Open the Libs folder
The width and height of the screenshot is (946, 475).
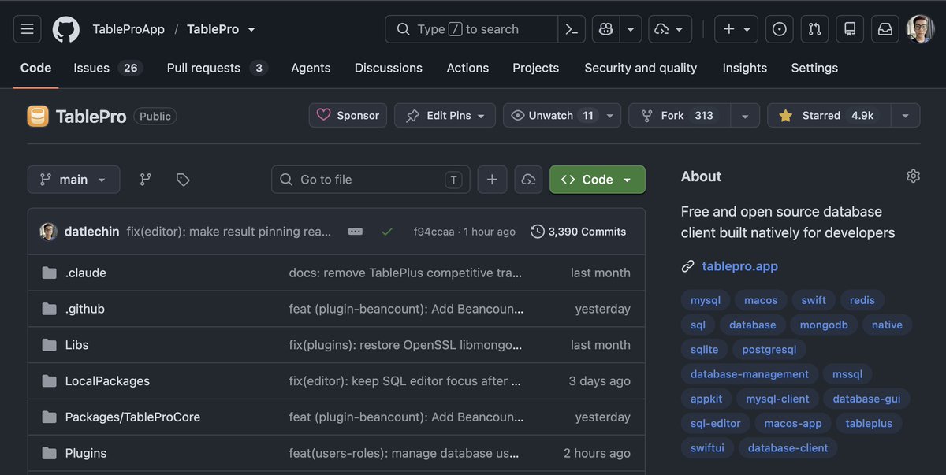point(76,345)
